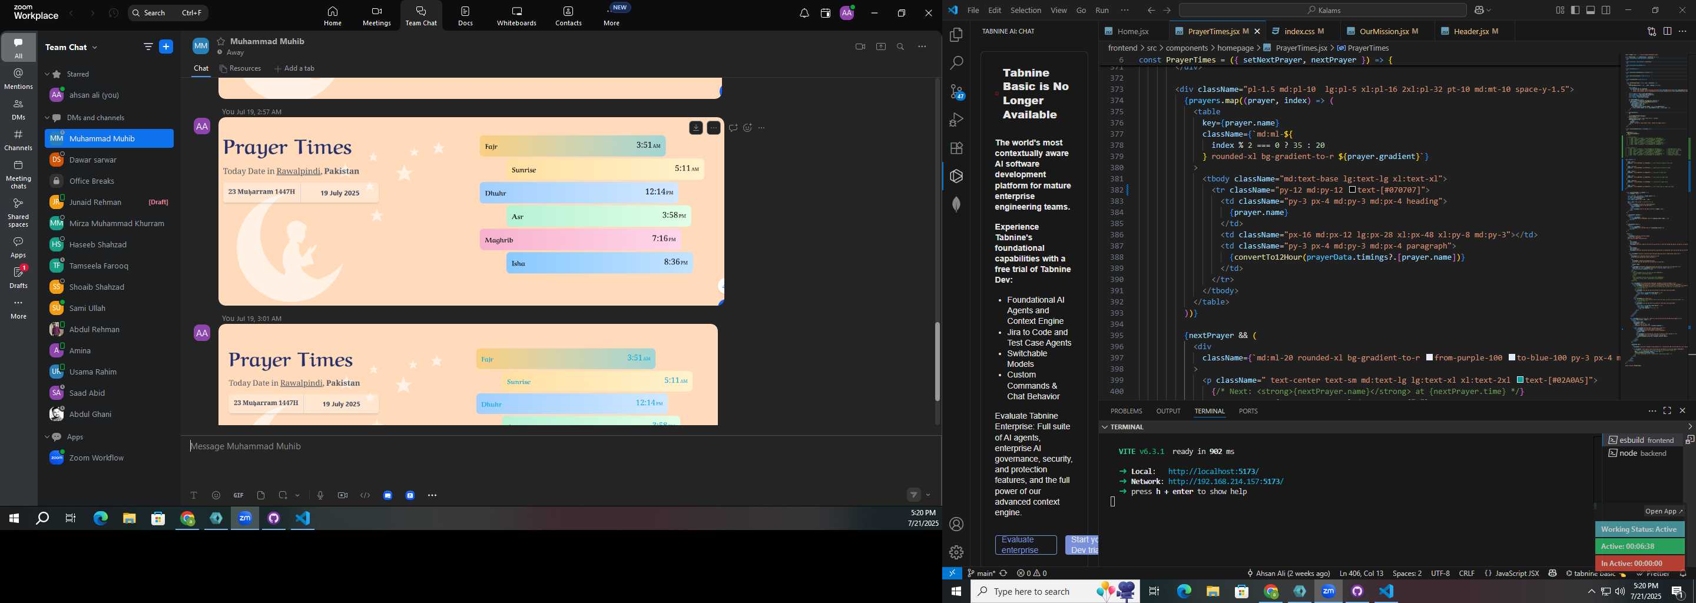Open the Home.jsx editor tab

click(1132, 32)
